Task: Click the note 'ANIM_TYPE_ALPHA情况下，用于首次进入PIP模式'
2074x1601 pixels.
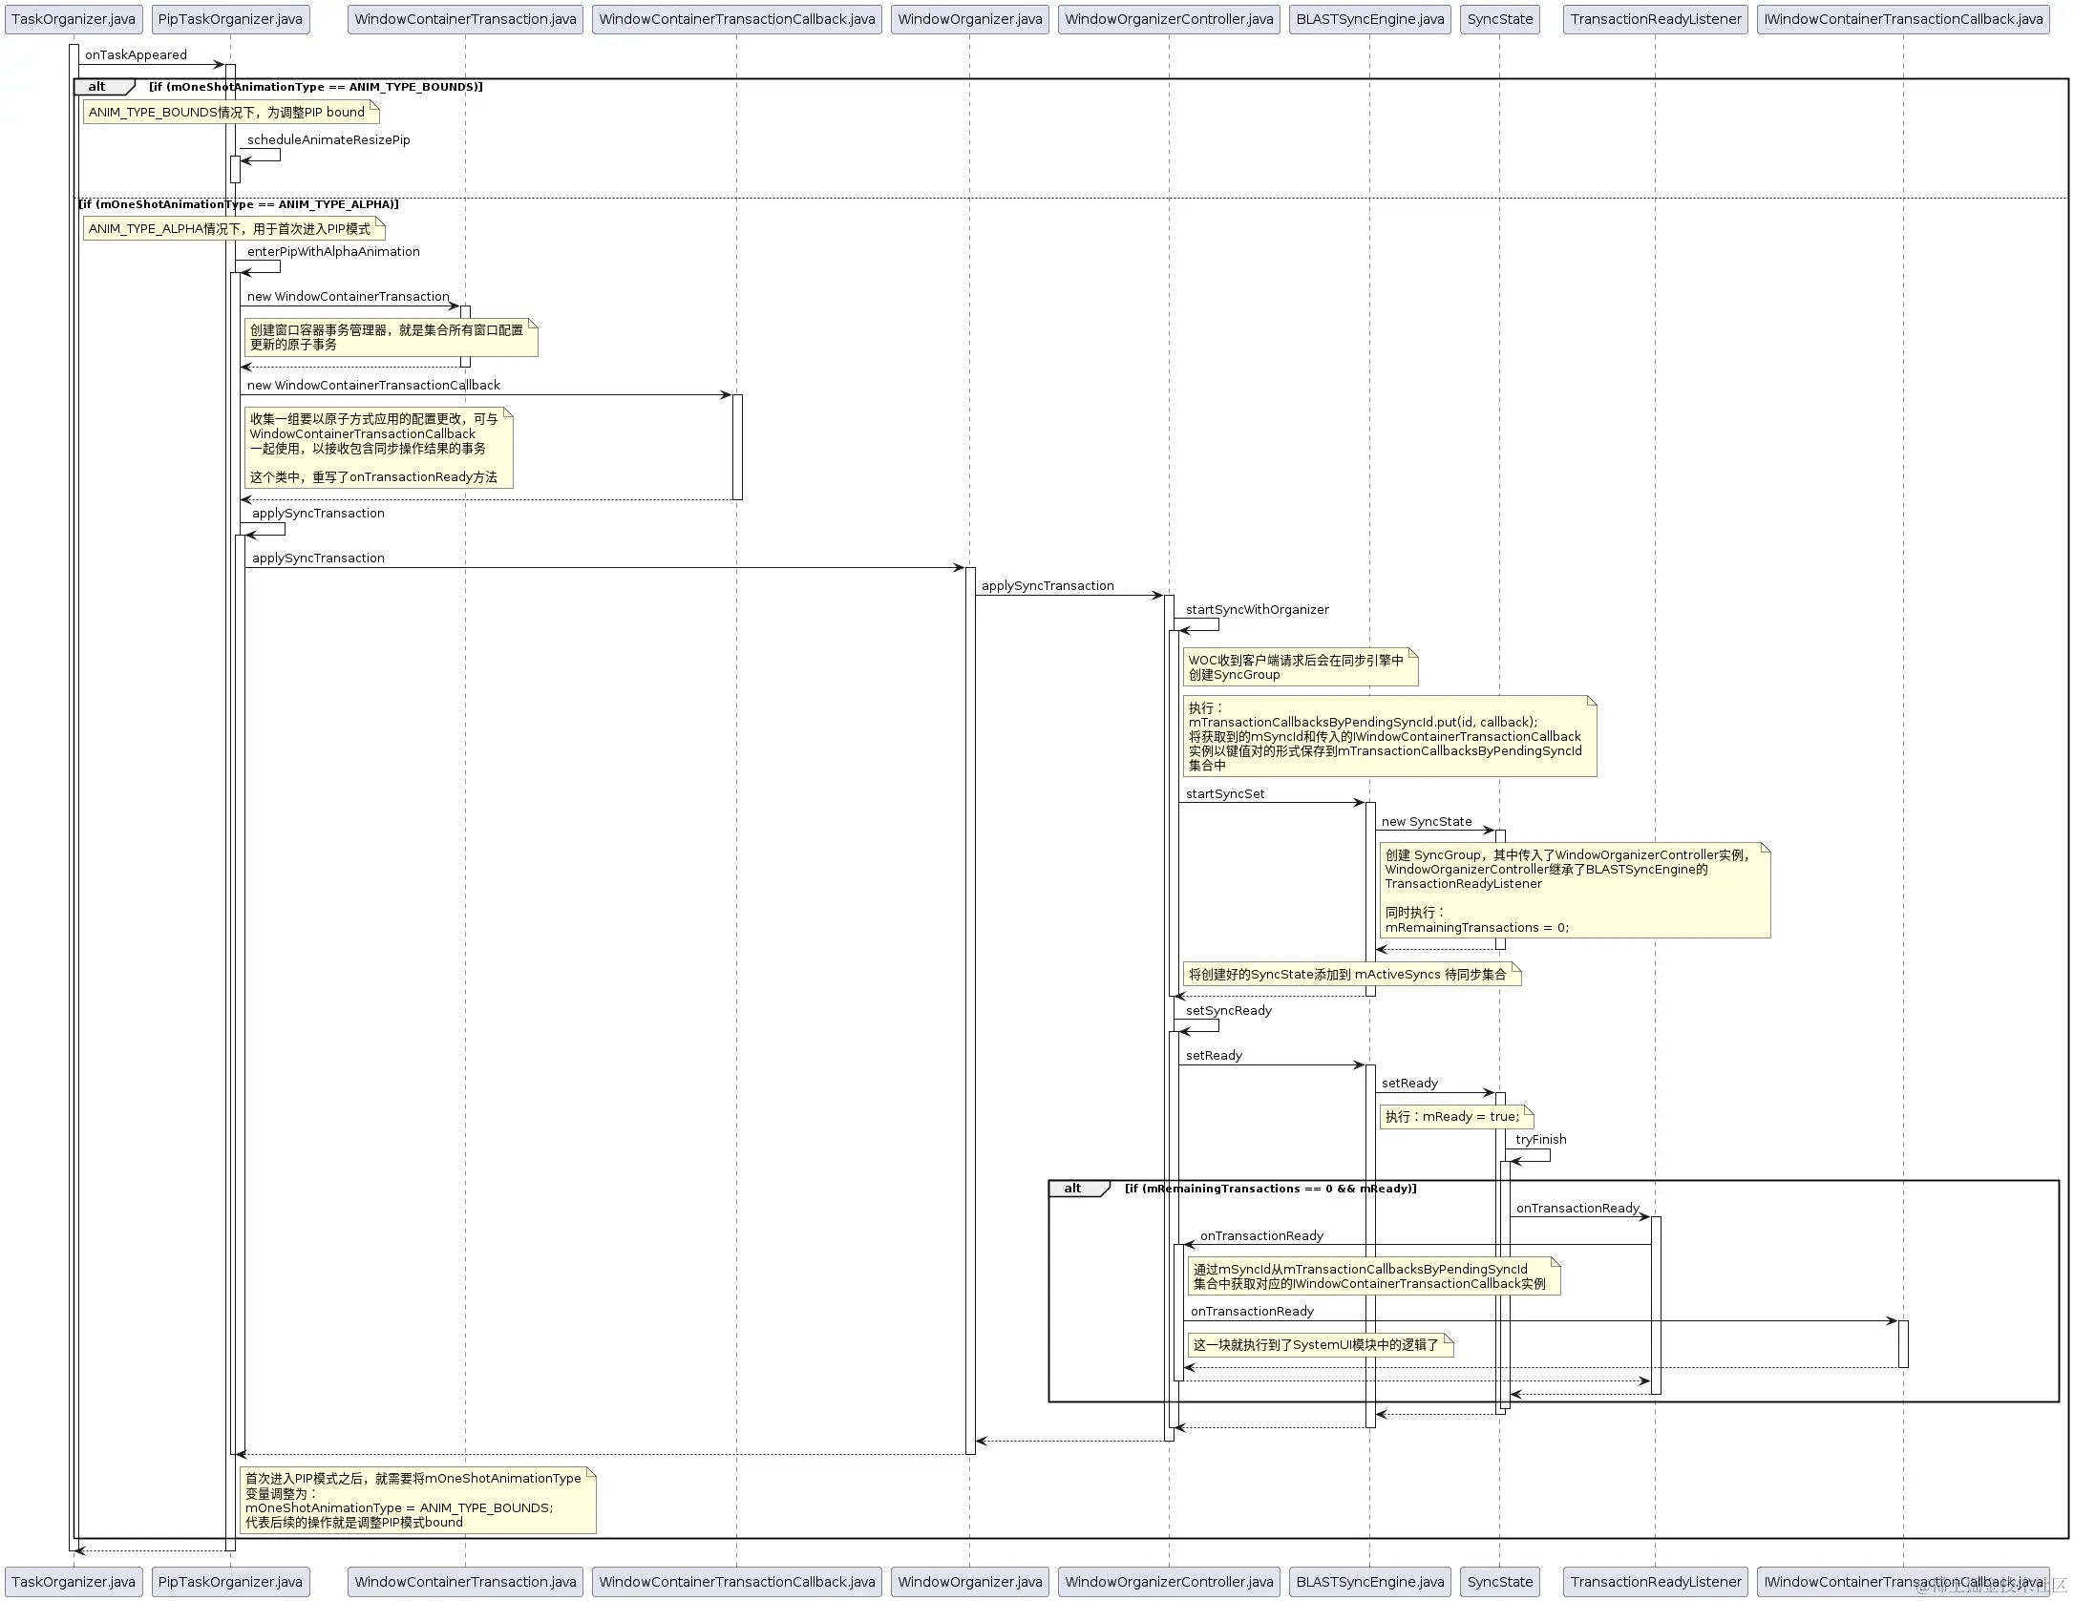Action: [234, 229]
